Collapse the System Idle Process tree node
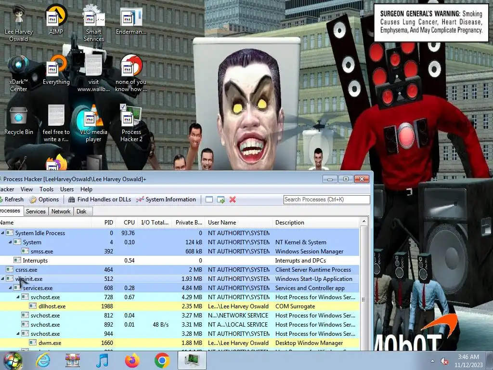The height and width of the screenshot is (370, 493). point(2,233)
